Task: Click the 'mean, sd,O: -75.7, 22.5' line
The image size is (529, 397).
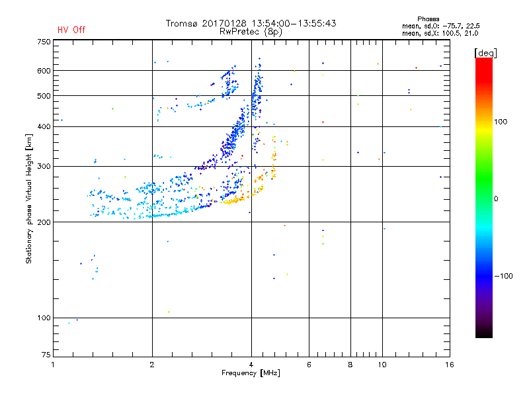Action: point(441,26)
